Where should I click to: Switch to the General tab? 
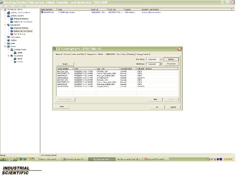[59, 54]
